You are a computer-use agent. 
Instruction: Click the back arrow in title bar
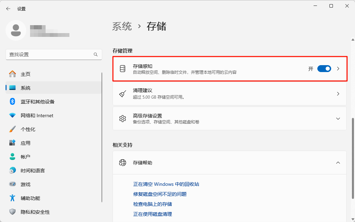click(8, 9)
